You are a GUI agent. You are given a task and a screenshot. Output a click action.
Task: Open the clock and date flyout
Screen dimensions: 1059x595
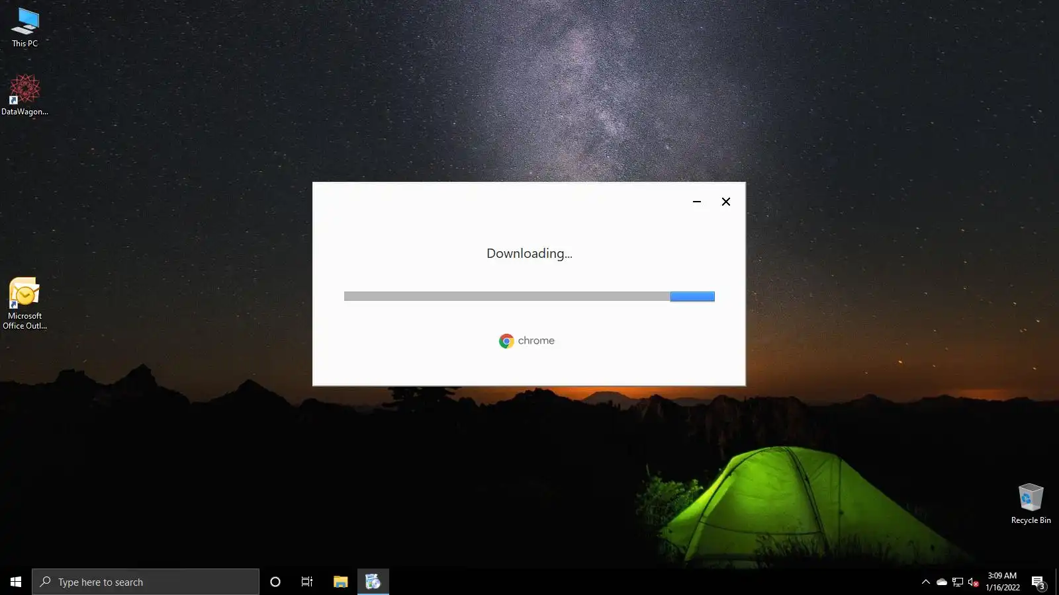pos(1002,582)
